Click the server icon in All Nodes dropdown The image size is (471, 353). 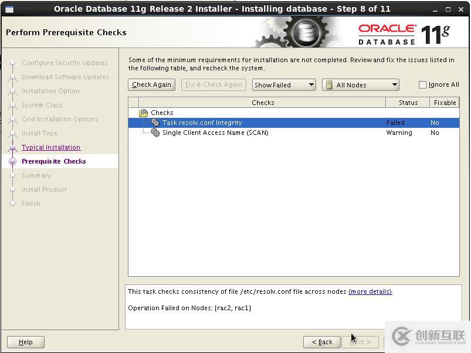pos(329,85)
